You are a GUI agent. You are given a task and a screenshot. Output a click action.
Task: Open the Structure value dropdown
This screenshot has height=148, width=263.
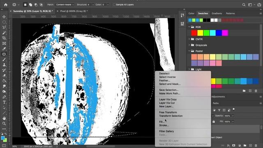click(x=93, y=5)
